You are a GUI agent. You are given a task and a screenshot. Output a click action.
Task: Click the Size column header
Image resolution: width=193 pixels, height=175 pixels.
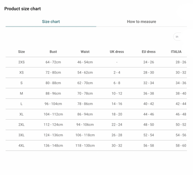(21, 52)
